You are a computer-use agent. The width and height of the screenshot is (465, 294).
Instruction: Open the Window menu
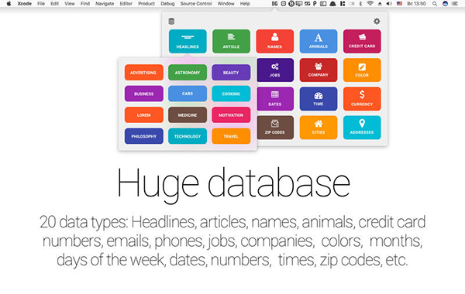coord(226,4)
